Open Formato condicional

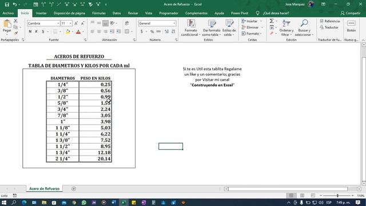tap(190, 28)
